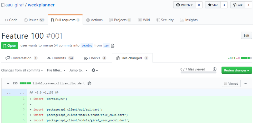Copy file path of new_citizen_bloc.dart

click(89, 84)
